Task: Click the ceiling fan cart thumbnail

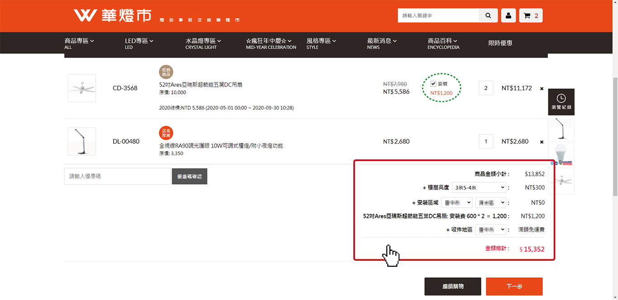Action: coord(82,88)
